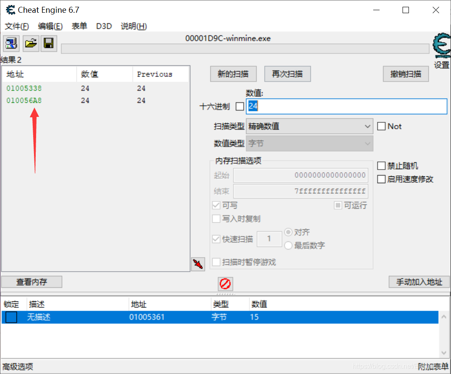Click address list scrollbar down arrow

pyautogui.click(x=444, y=353)
